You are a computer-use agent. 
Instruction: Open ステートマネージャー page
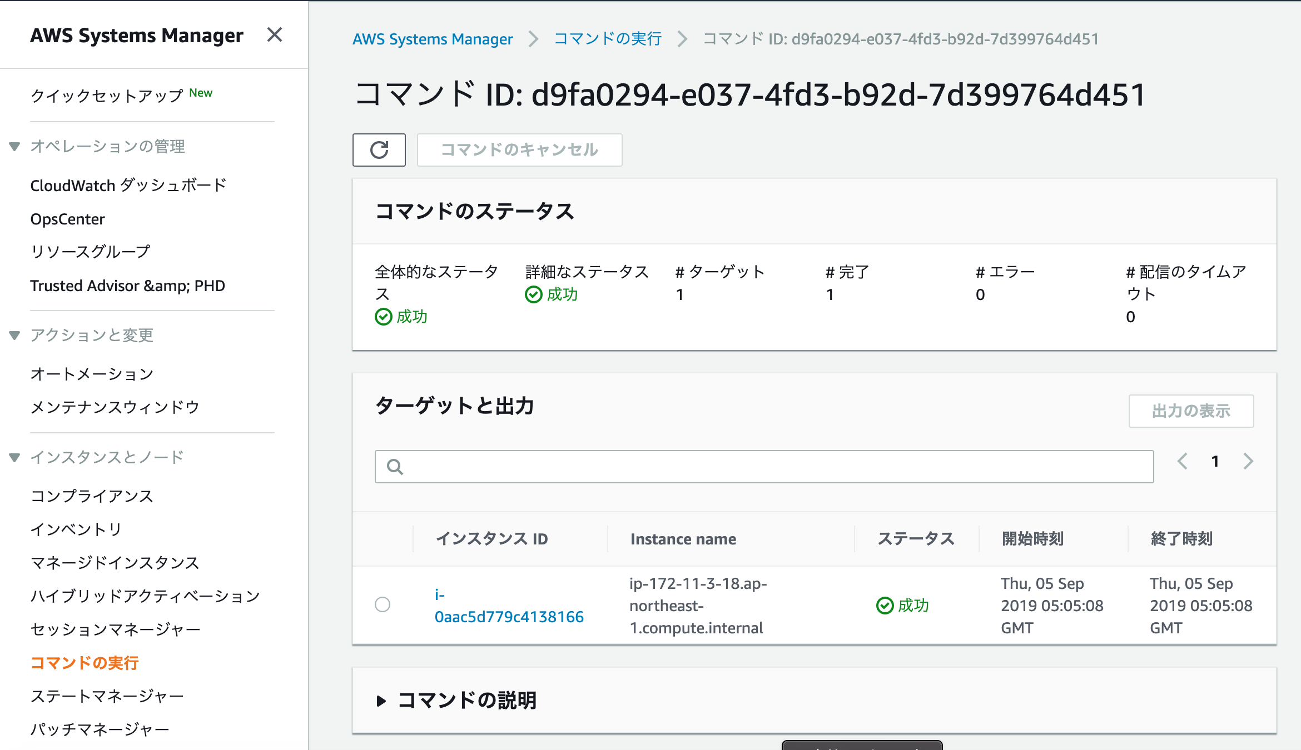click(107, 696)
